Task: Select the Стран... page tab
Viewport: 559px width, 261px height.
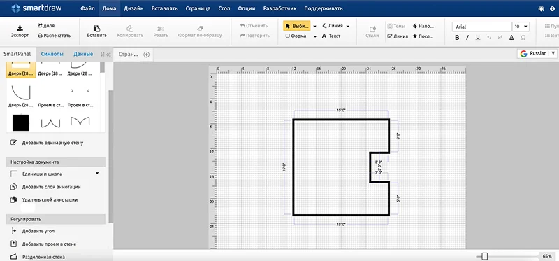Action: [128, 55]
